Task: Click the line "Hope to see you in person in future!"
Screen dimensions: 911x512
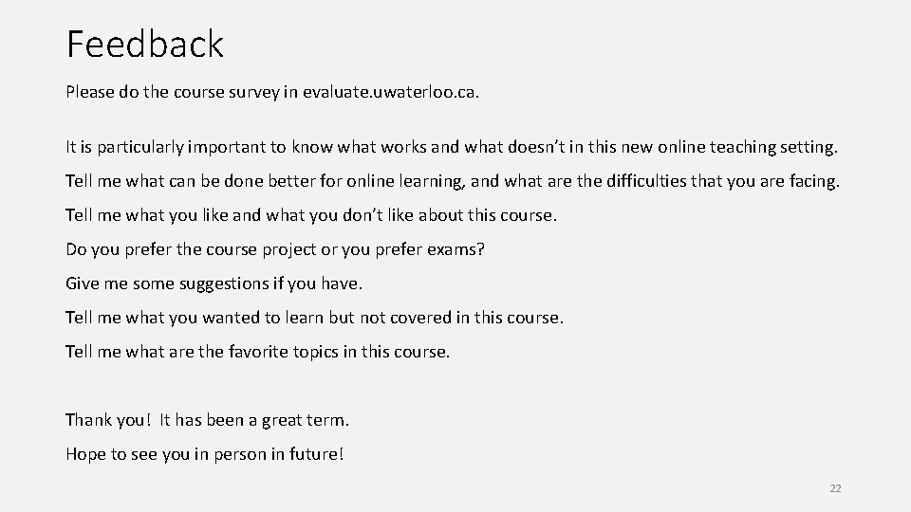Action: 205,453
